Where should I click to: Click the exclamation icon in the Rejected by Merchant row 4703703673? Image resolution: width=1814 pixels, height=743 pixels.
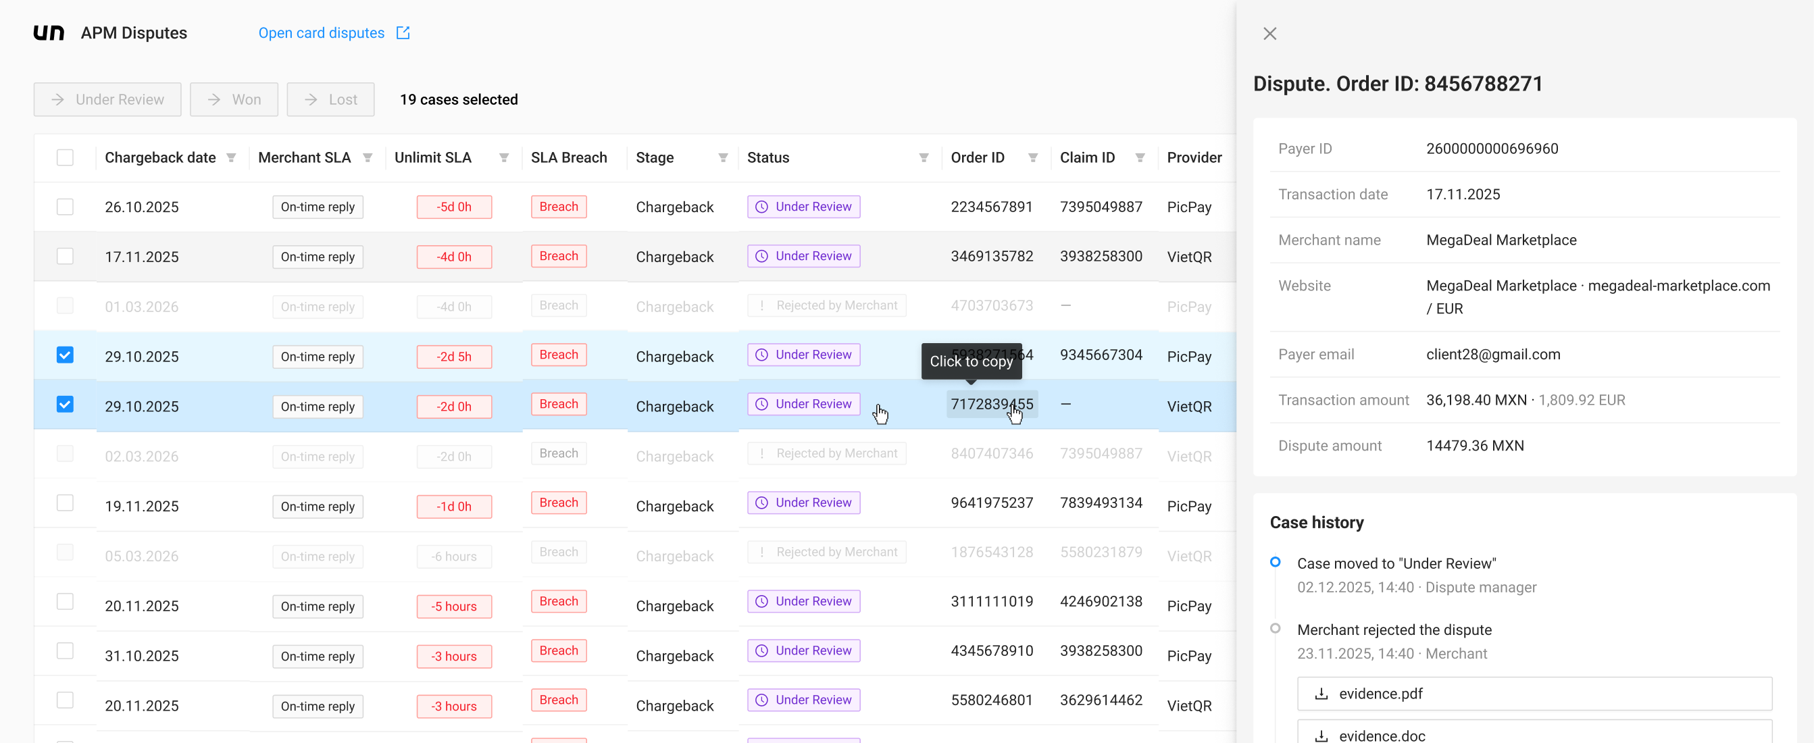pyautogui.click(x=761, y=305)
